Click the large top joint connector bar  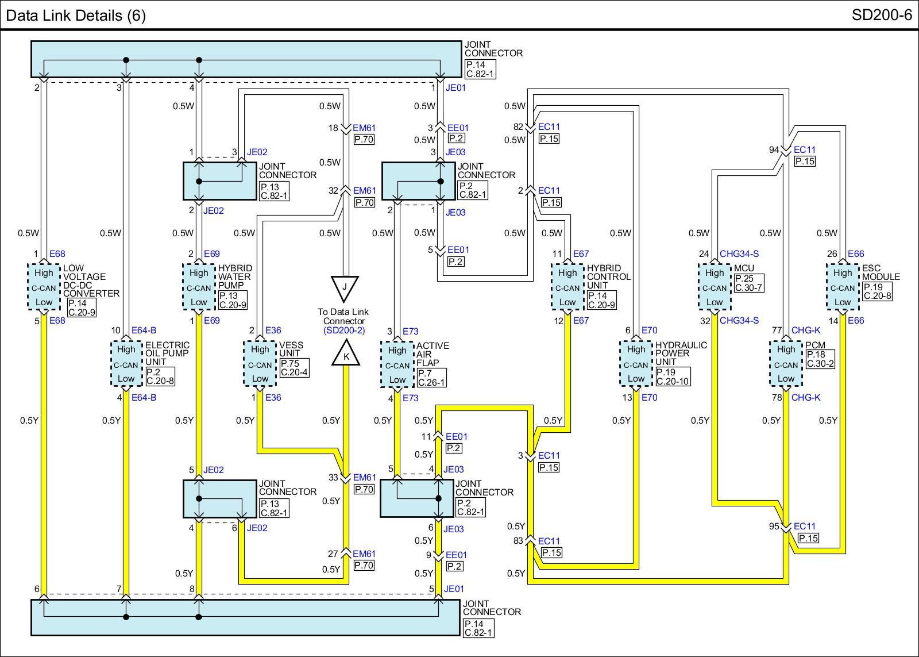[x=246, y=59]
